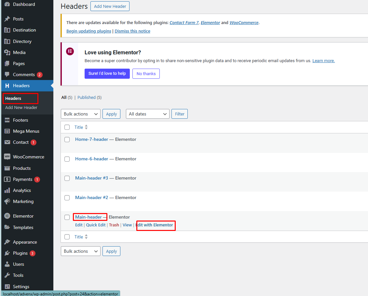Click the Appearance paintbrush icon
Viewport: 368px width, 296px height.
(x=7, y=242)
